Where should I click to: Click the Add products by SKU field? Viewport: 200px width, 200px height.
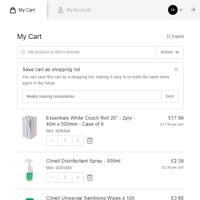click(x=87, y=52)
